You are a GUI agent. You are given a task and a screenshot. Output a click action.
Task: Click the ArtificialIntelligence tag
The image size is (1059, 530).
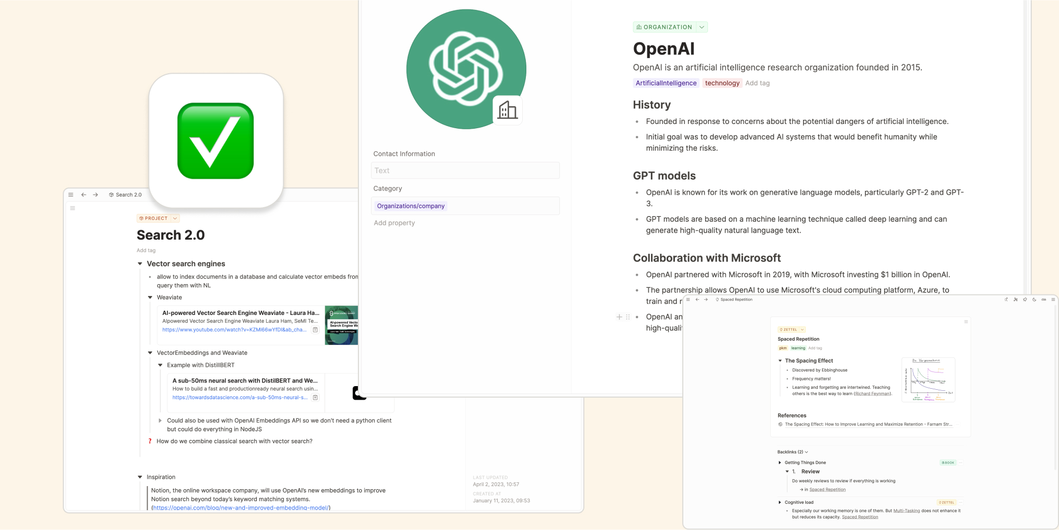tap(666, 83)
